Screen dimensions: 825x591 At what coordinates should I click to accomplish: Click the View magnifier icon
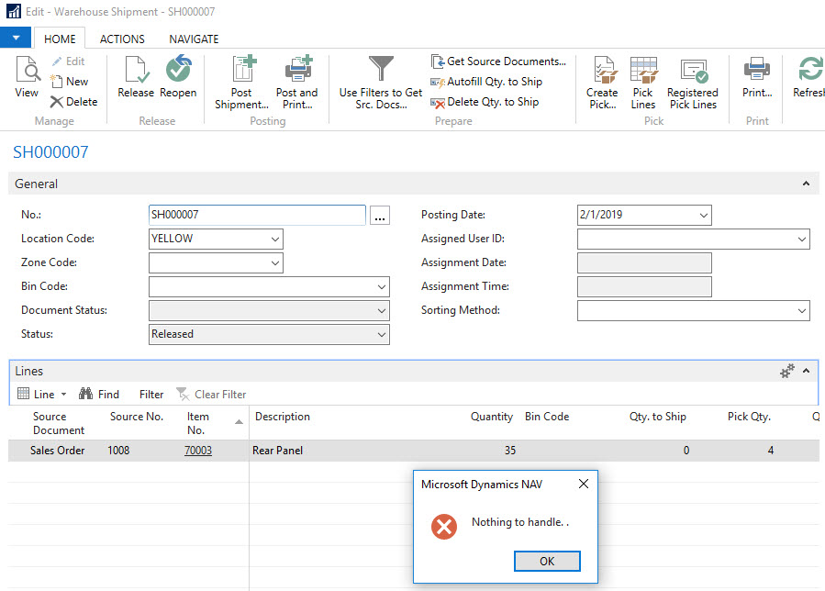(28, 70)
